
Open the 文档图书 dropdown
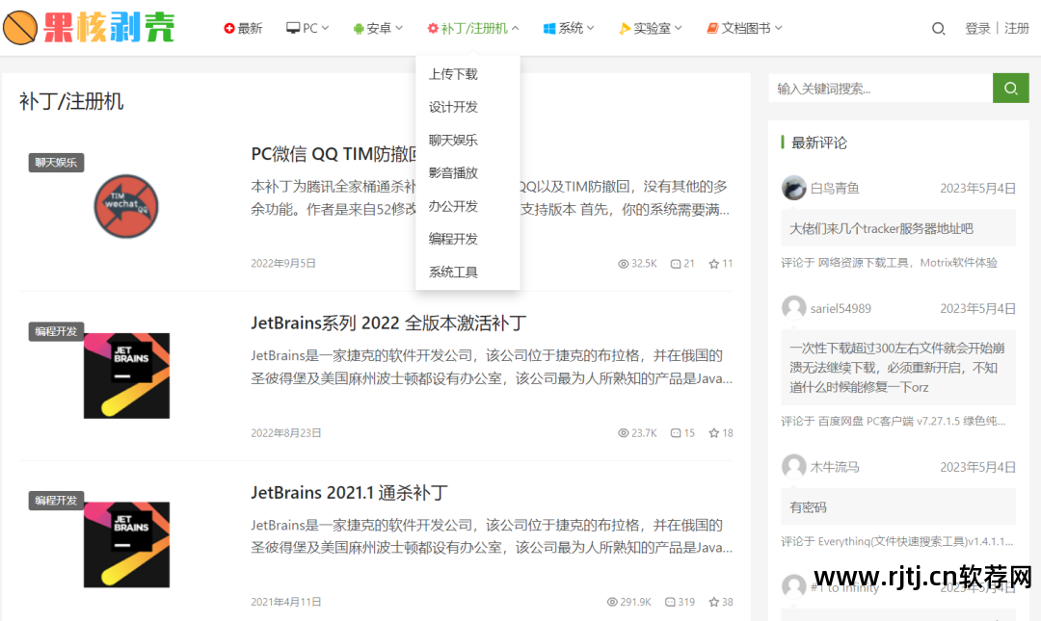pyautogui.click(x=744, y=27)
